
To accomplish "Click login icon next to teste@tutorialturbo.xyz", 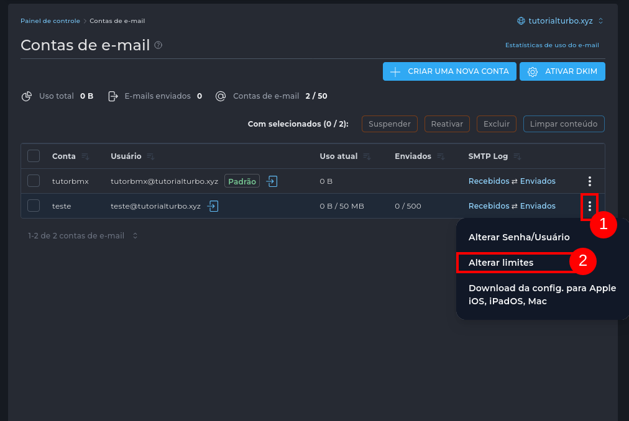I will coord(213,206).
